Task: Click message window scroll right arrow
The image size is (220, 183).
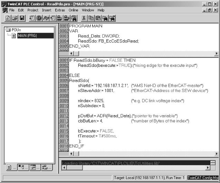Action: point(208,167)
